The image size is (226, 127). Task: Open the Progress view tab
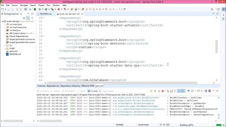pyautogui.click(x=108, y=91)
